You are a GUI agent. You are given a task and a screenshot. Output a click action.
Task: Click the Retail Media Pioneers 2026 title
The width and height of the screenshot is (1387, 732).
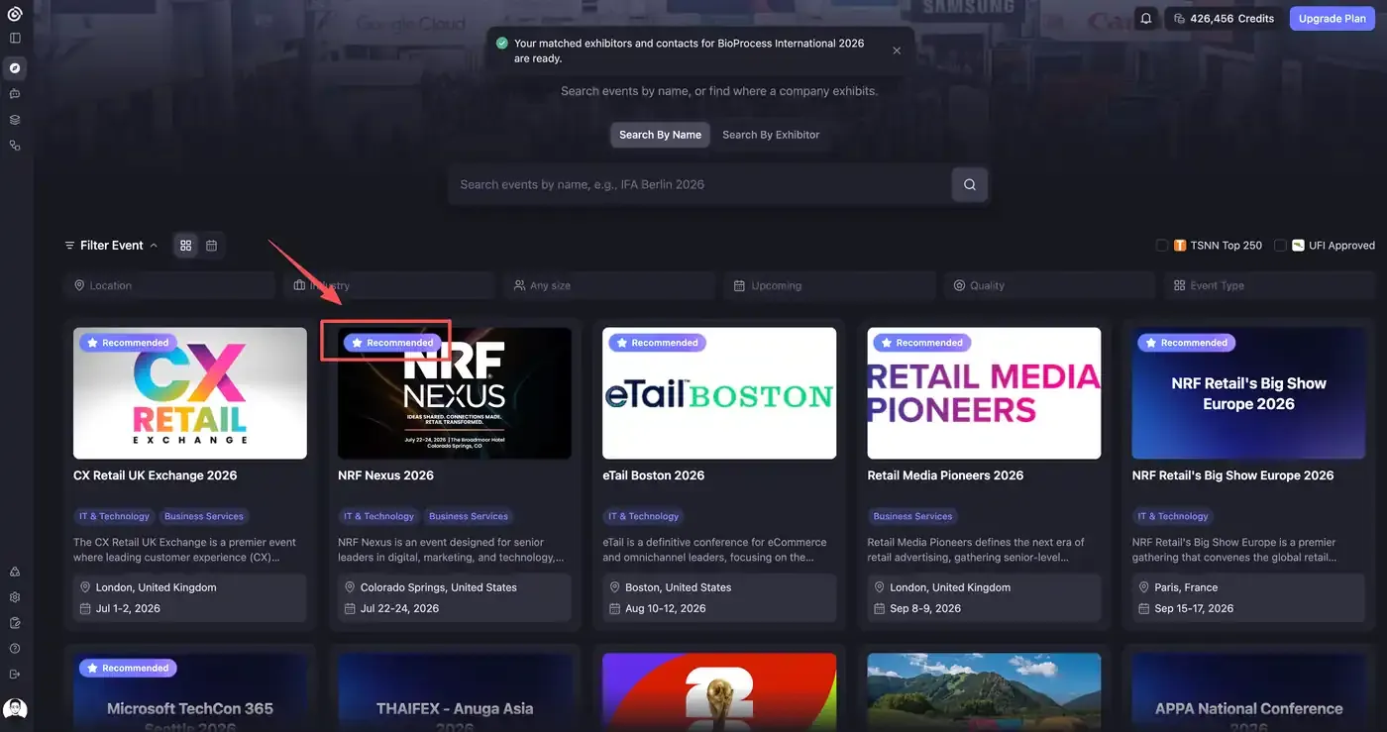tap(945, 475)
